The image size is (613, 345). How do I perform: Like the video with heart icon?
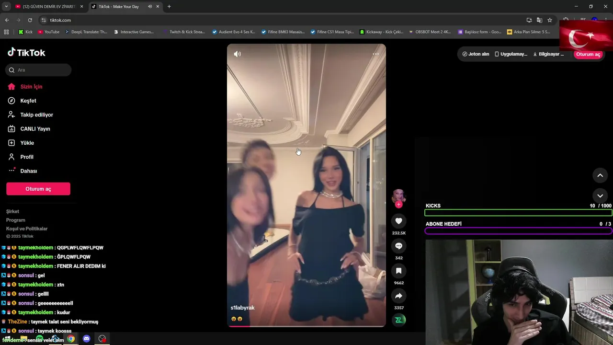coord(398,221)
